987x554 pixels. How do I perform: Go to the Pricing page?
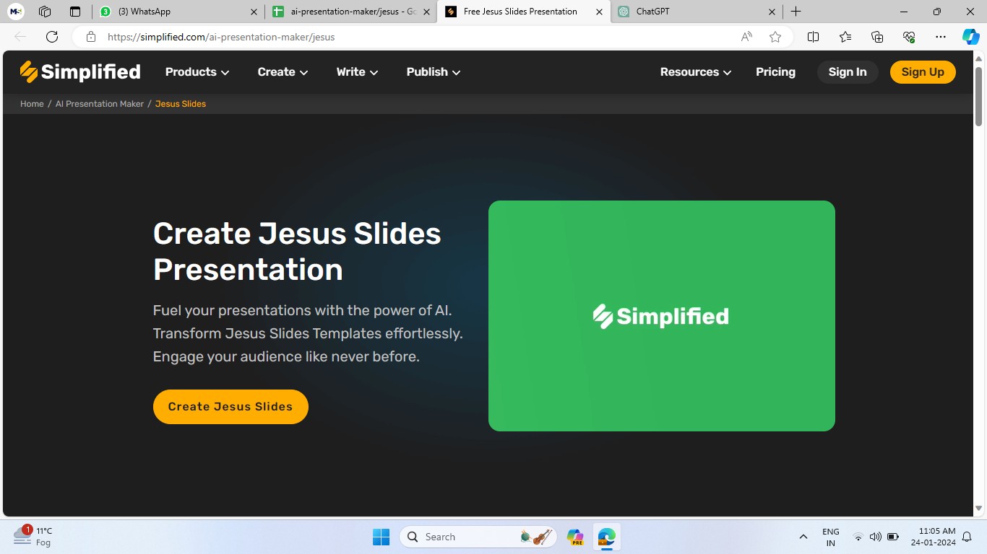775,72
